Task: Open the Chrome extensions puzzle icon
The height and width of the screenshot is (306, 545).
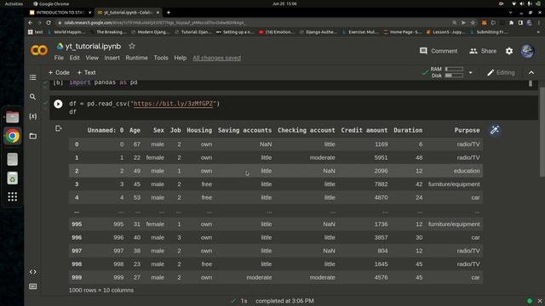Action: [x=511, y=23]
